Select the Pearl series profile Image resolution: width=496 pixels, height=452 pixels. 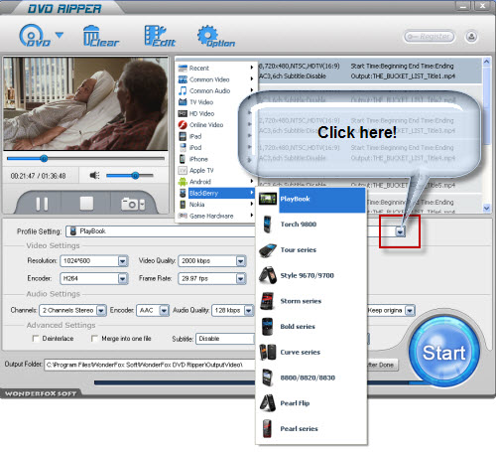pos(311,428)
